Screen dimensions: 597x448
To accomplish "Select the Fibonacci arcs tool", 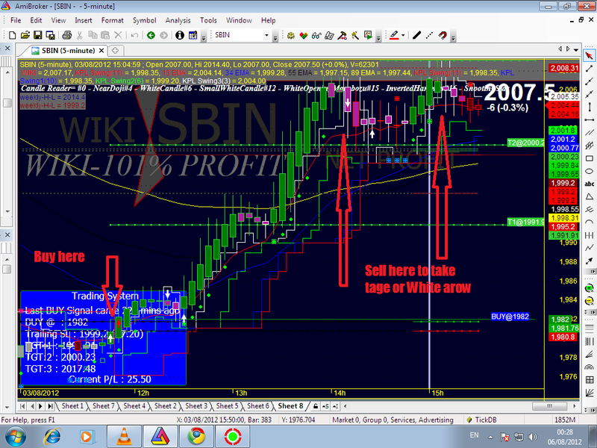I will (590, 367).
